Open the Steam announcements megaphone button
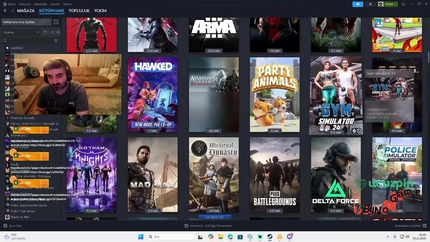The image size is (430, 242). pyautogui.click(x=358, y=4)
